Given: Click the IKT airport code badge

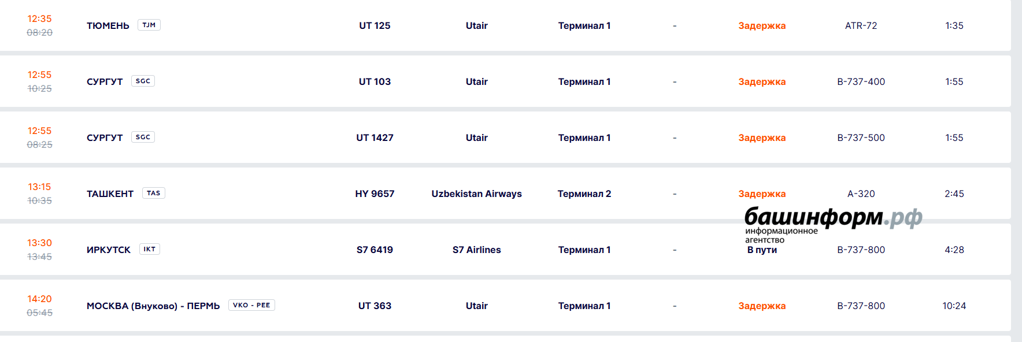Looking at the screenshot, I should [x=149, y=249].
